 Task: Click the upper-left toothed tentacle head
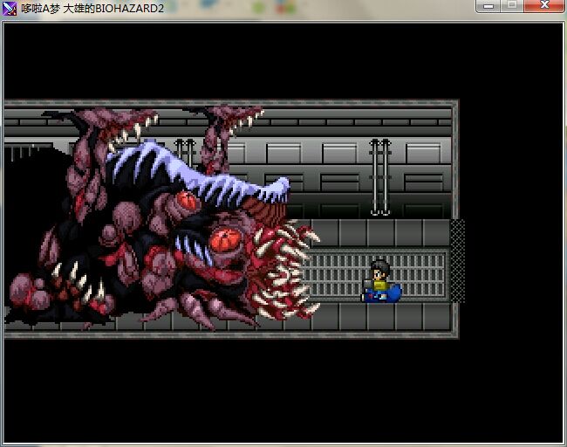(x=131, y=128)
